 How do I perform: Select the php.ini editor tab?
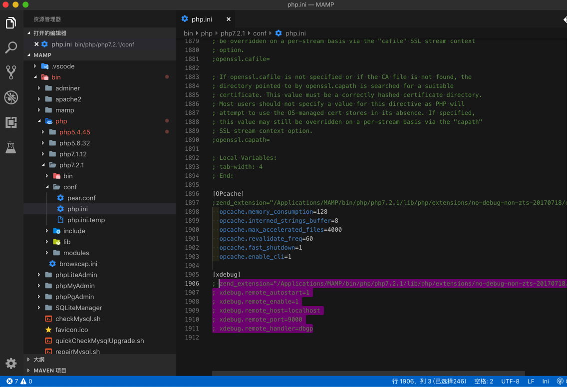click(202, 19)
